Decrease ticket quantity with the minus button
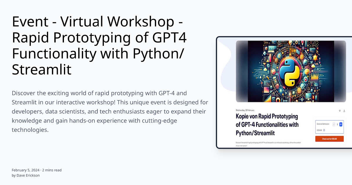Screen dimensions: 352x185 pos(334,124)
